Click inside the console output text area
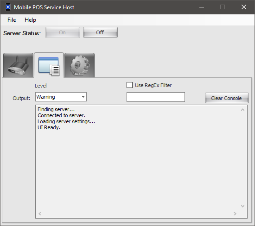The image size is (255, 226). (137, 157)
